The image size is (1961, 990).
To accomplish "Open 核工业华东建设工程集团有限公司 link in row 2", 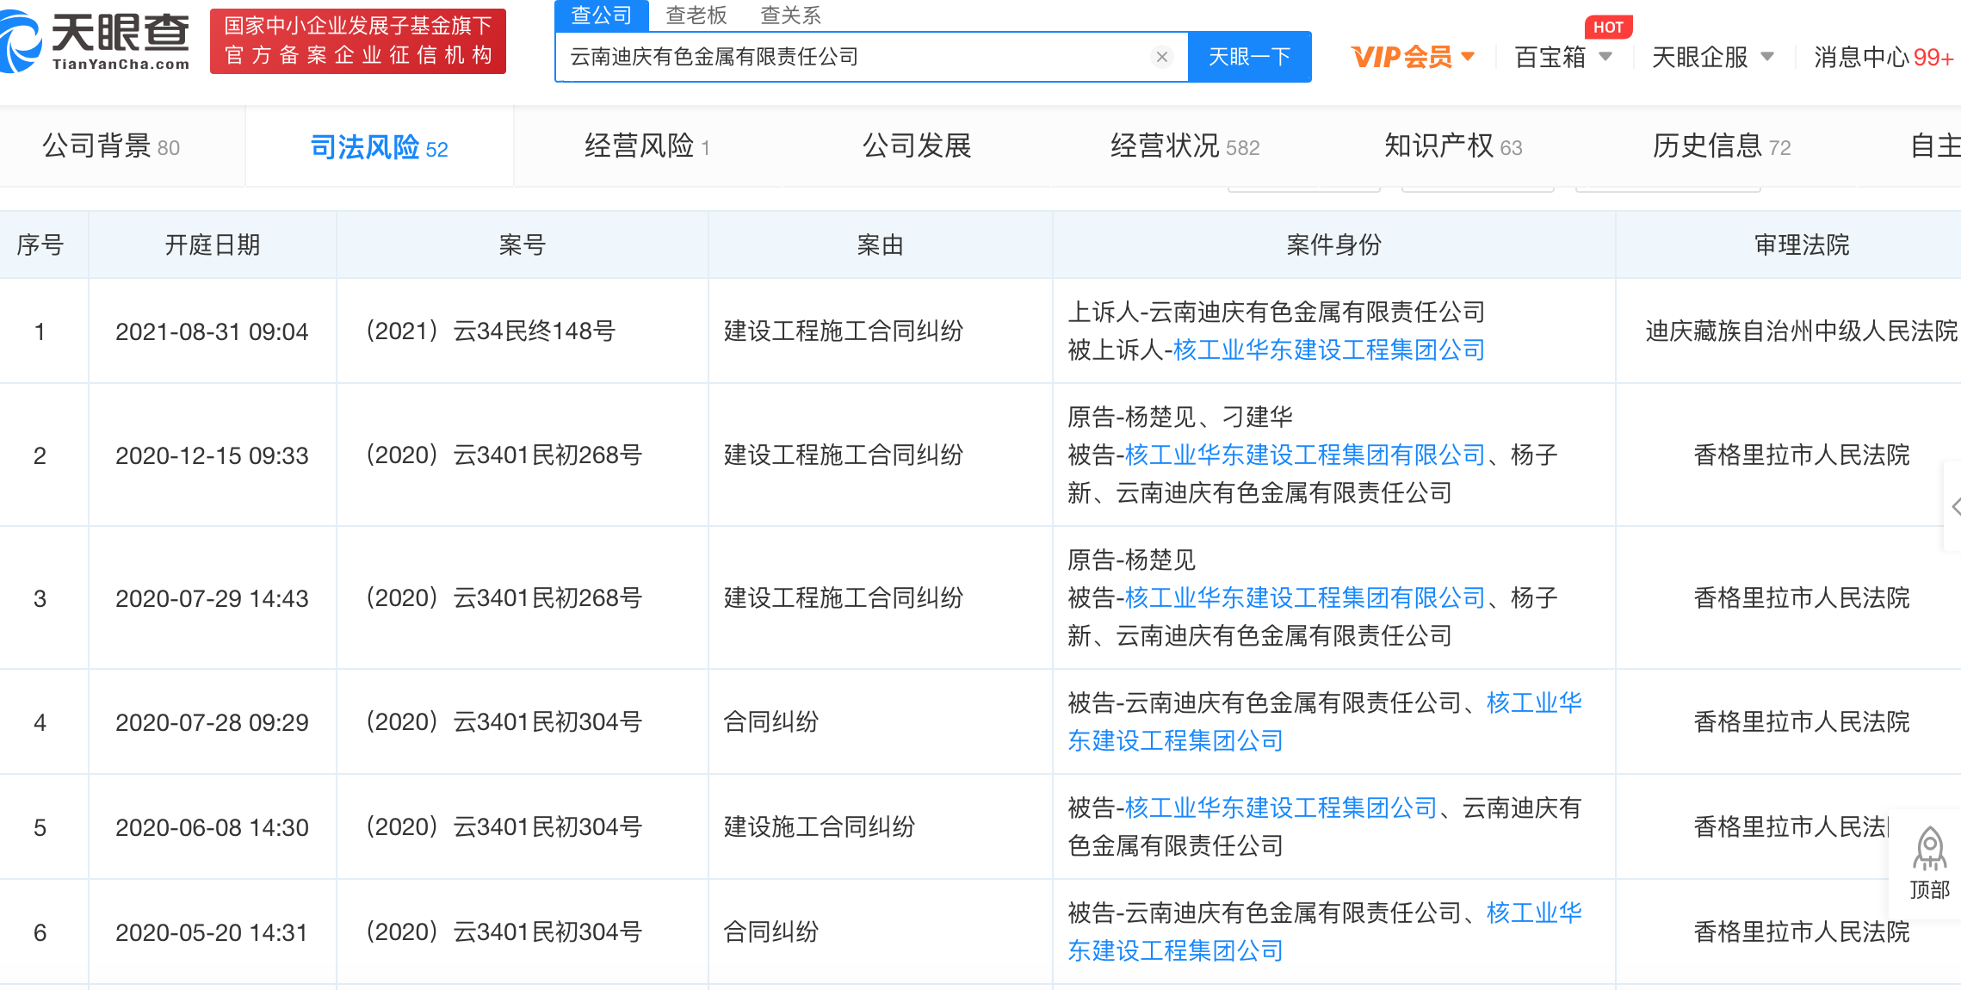I will tap(1304, 455).
